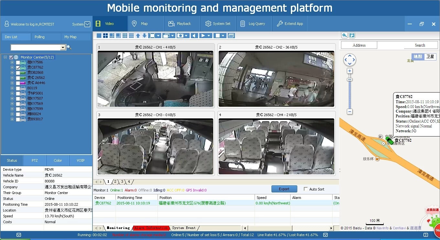The width and height of the screenshot is (440, 240).
Task: Click the save icon next to map search
Action: 351,35
